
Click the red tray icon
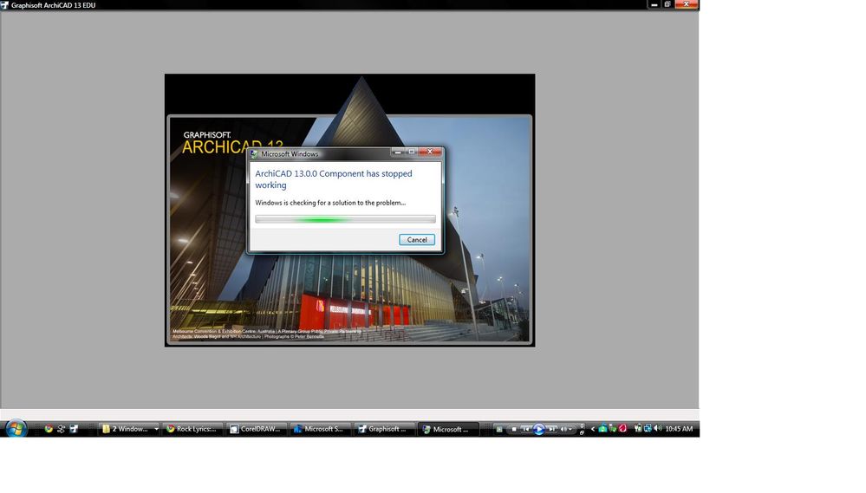(x=622, y=428)
